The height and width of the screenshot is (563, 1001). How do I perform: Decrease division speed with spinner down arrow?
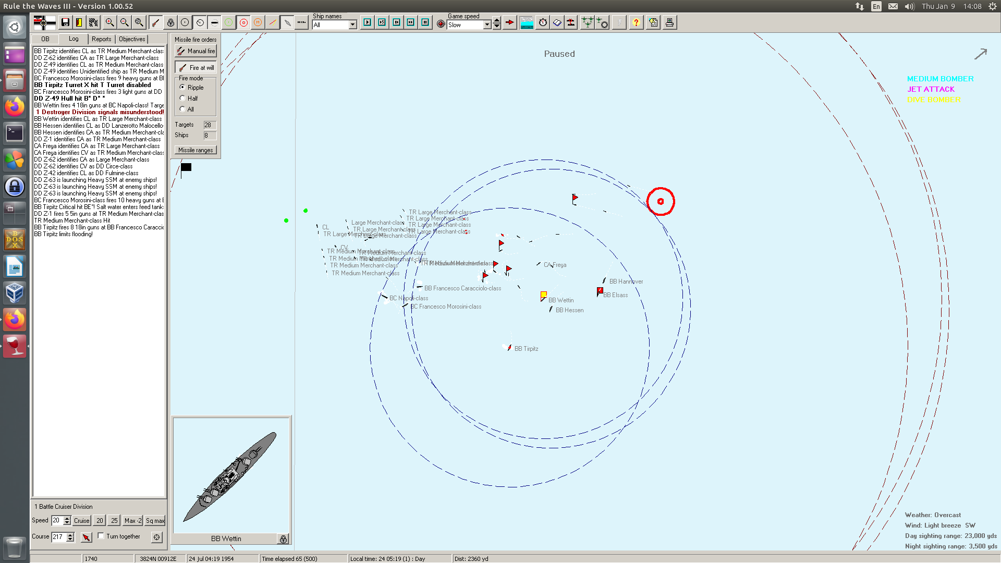pyautogui.click(x=67, y=523)
